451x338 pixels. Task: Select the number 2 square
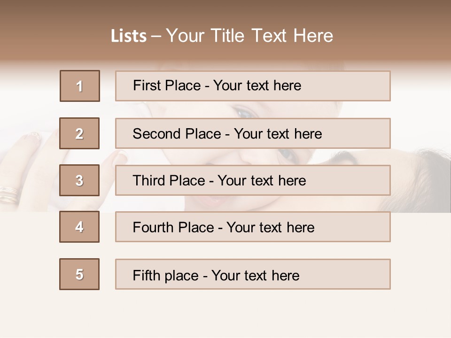79,133
